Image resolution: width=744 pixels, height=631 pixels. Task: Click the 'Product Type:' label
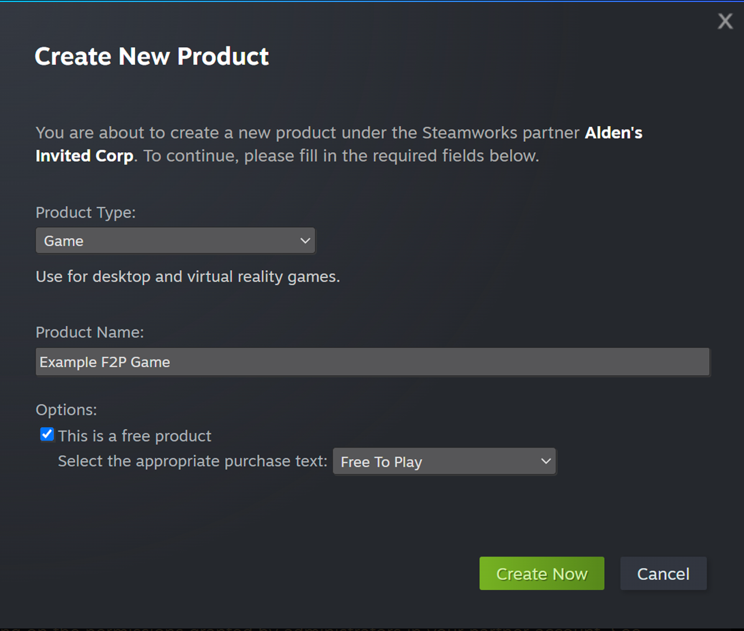point(85,213)
